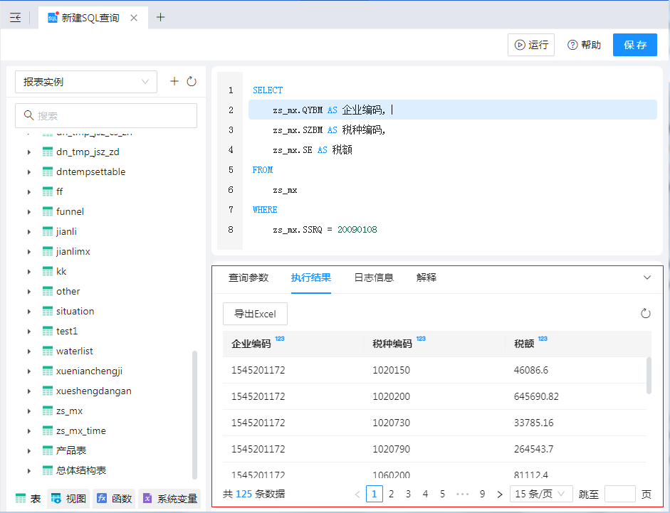This screenshot has height=513, width=670.
Task: Switch to the 日志信息 tab
Action: click(x=374, y=277)
